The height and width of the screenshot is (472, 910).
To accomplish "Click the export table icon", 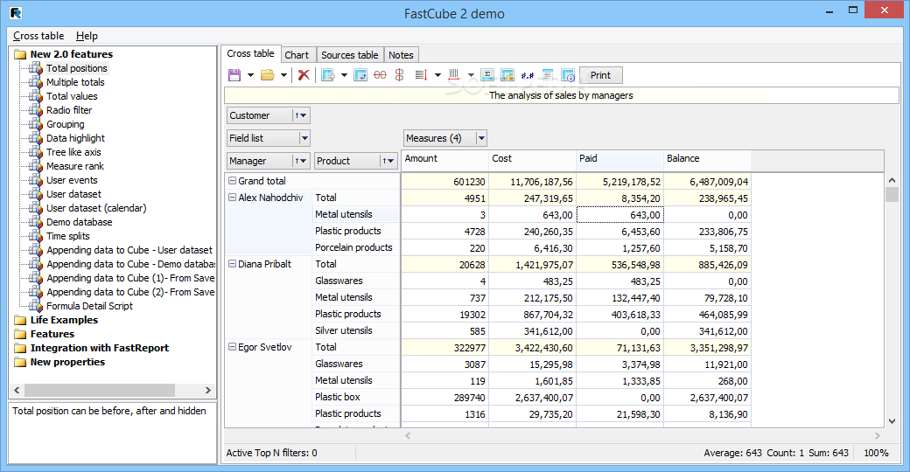I will tap(328, 75).
